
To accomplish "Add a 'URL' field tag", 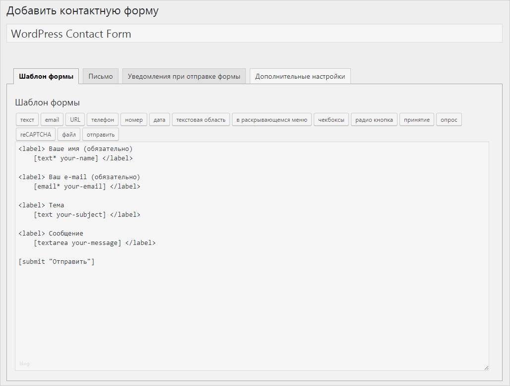I will [x=75, y=119].
